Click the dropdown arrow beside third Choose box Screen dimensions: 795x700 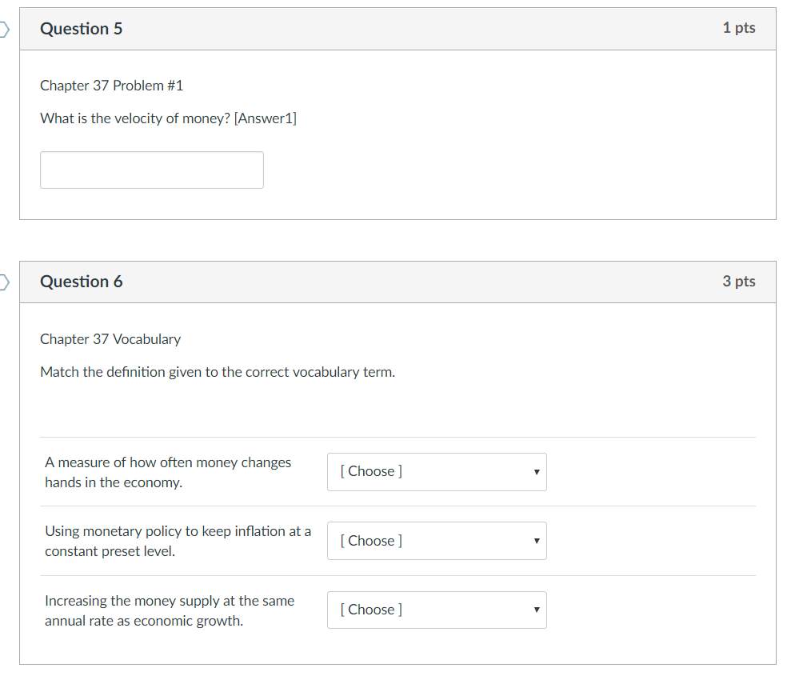coord(537,610)
